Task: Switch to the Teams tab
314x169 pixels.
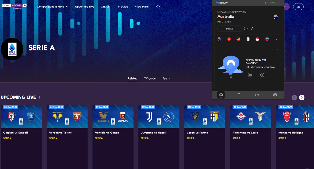Action: [x=167, y=78]
